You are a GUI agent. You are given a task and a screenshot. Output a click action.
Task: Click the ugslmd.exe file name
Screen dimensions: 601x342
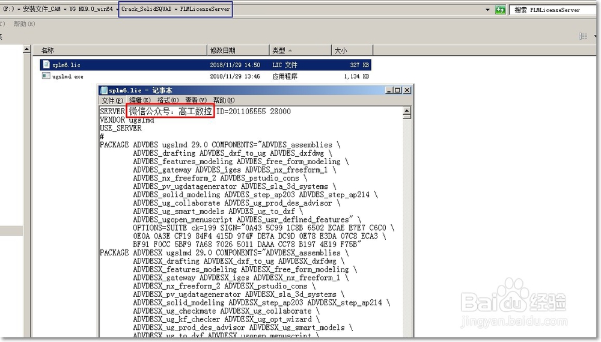pyautogui.click(x=67, y=77)
